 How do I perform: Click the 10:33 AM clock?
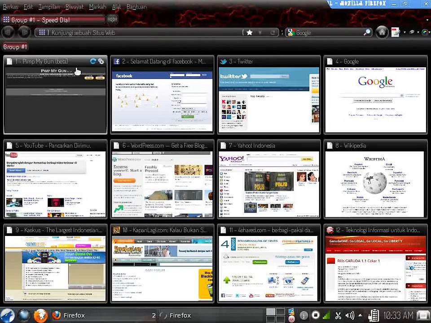click(398, 315)
